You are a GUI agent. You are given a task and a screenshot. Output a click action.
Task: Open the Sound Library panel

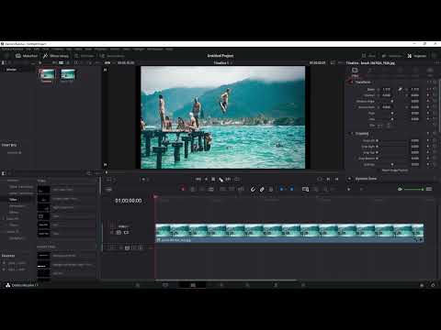tap(112, 56)
